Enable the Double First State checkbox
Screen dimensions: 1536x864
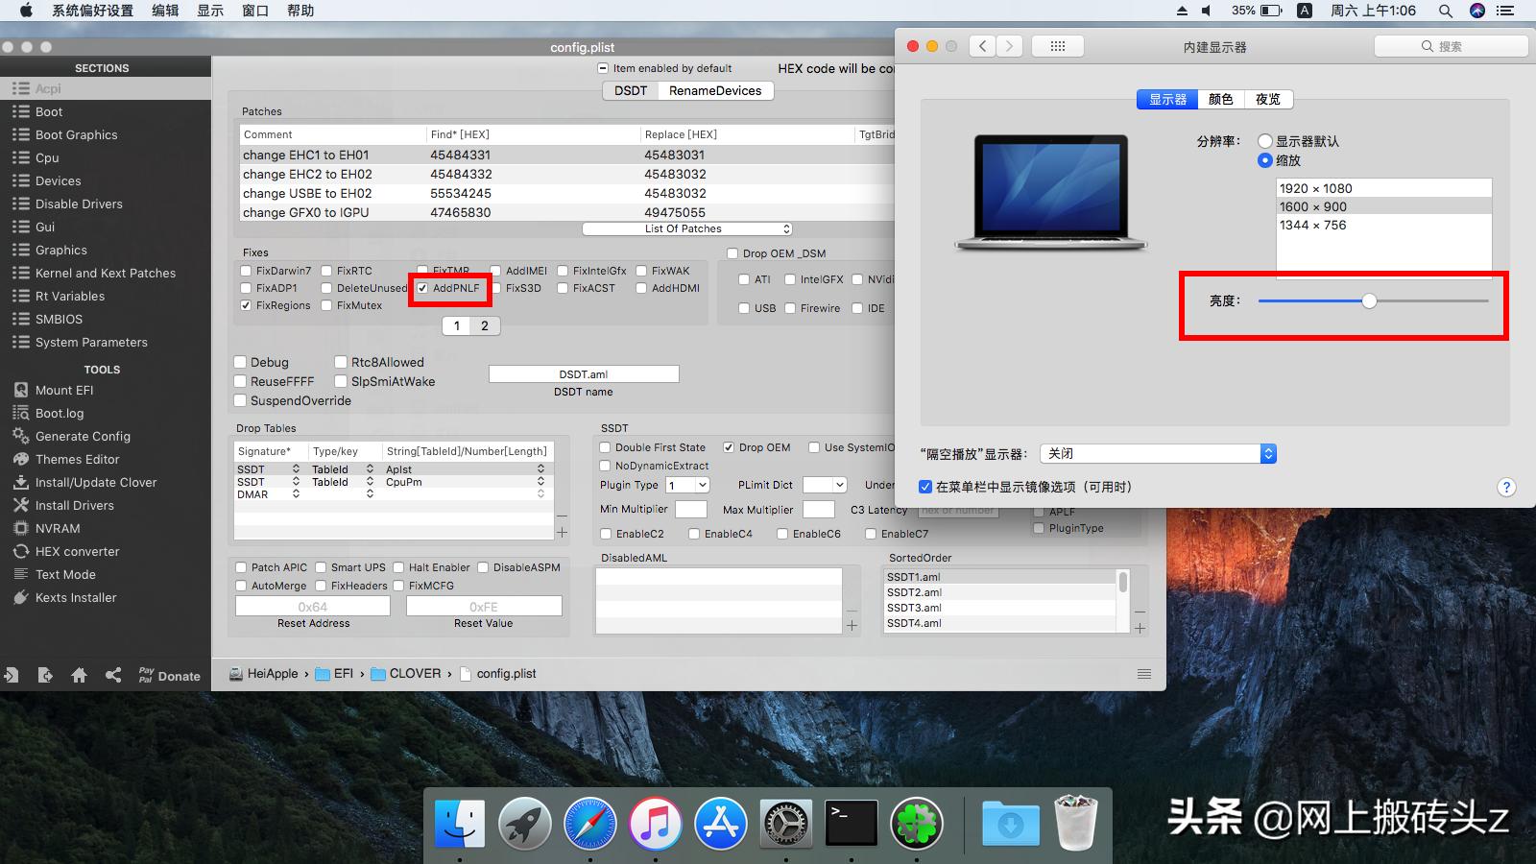point(604,447)
